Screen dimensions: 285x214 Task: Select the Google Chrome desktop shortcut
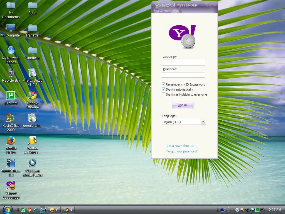[33, 100]
